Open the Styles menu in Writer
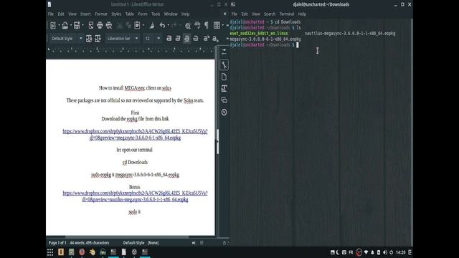 [x=116, y=14]
